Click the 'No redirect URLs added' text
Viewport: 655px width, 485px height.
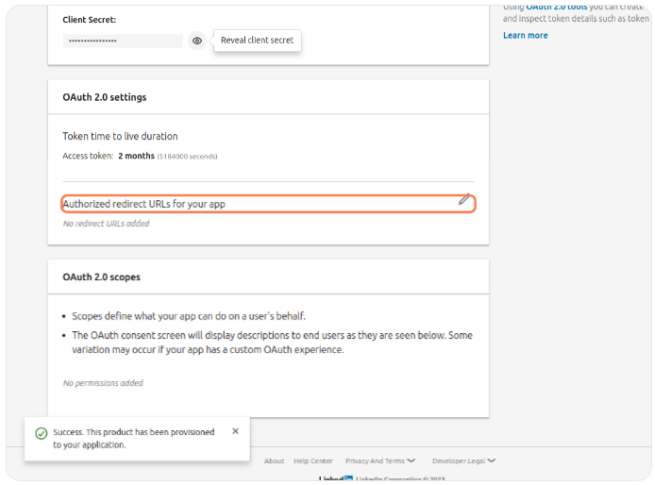pyautogui.click(x=106, y=224)
